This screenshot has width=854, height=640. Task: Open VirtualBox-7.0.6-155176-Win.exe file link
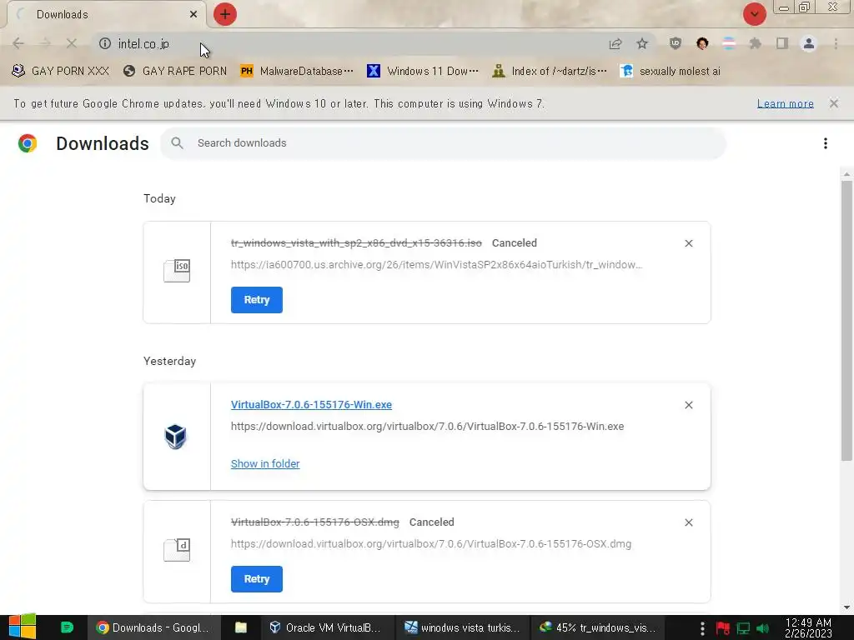tap(311, 405)
